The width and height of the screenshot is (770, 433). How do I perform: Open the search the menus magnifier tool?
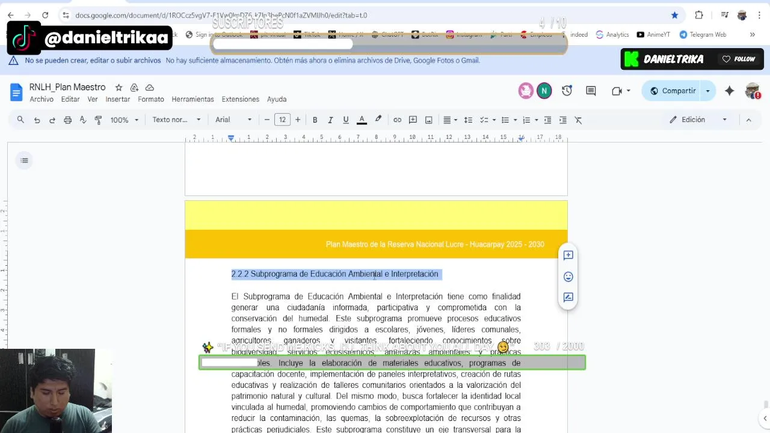20,120
